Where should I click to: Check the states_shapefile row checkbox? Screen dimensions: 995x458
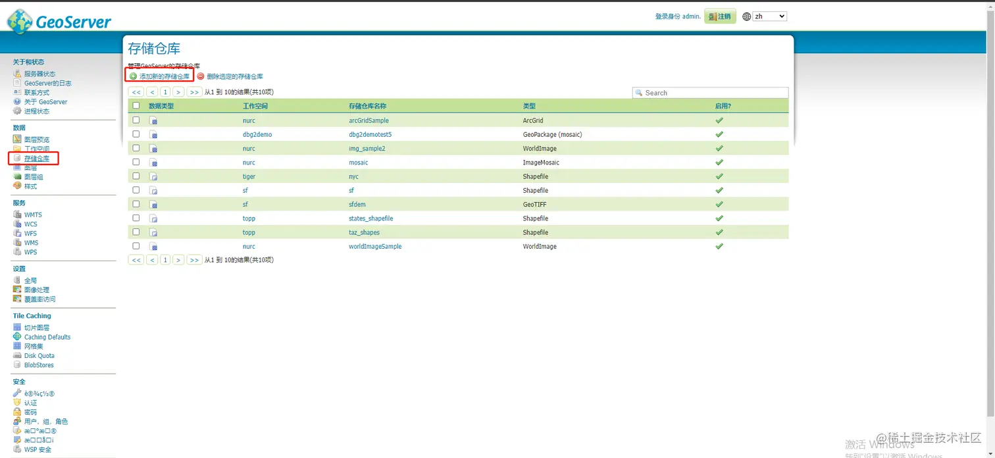[x=136, y=218]
